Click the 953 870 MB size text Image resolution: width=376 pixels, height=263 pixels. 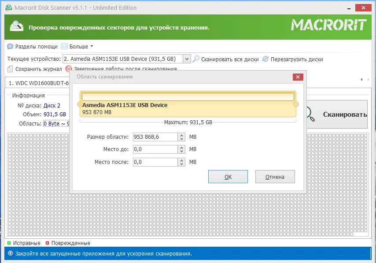click(96, 112)
